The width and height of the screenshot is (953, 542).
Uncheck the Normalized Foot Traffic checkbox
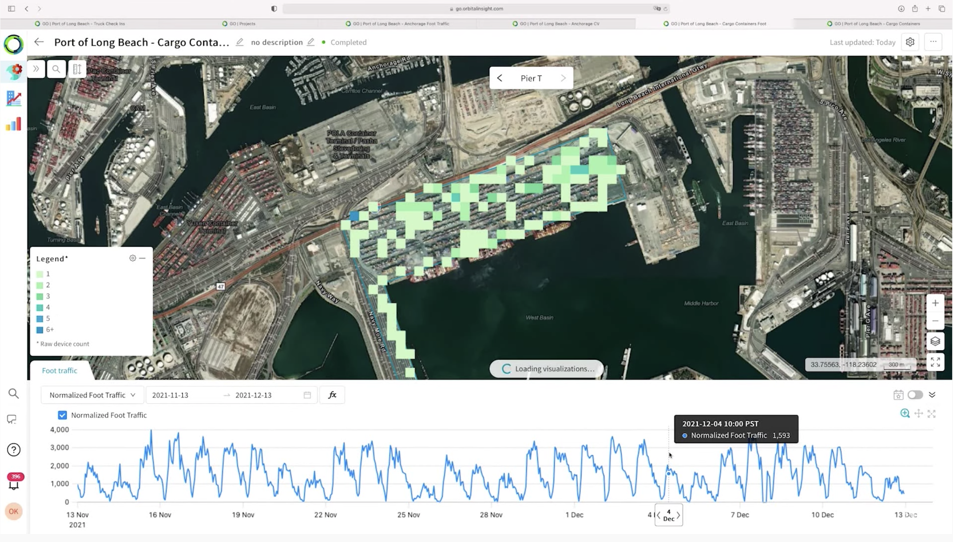(62, 415)
